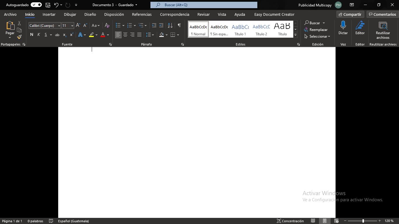Switch to Easy Document Creator tab
Image resolution: width=399 pixels, height=224 pixels.
tap(274, 14)
